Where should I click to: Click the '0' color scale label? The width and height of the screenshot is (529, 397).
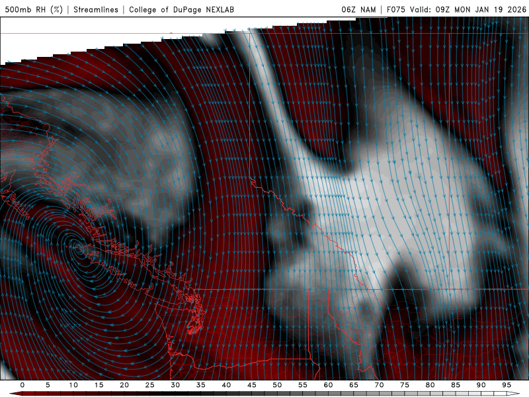click(x=22, y=385)
